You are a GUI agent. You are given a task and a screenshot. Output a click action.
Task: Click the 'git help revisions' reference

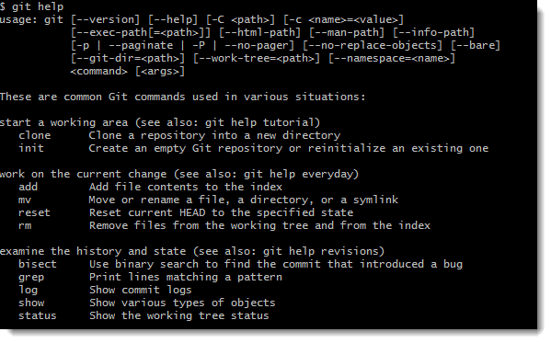pyautogui.click(x=320, y=251)
